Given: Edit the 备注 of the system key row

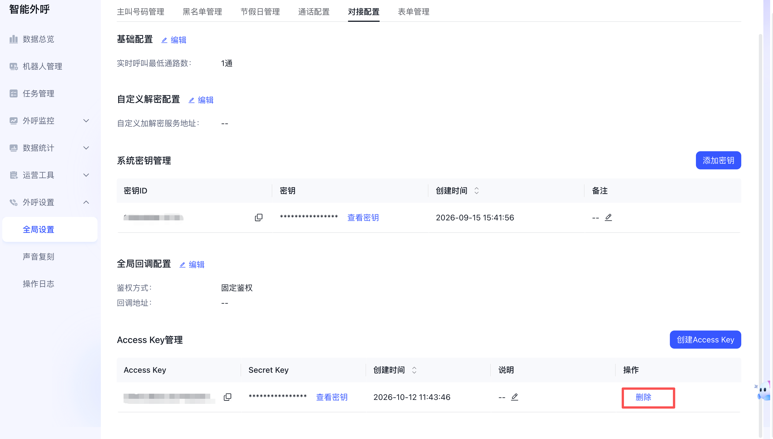Looking at the screenshot, I should 608,218.
